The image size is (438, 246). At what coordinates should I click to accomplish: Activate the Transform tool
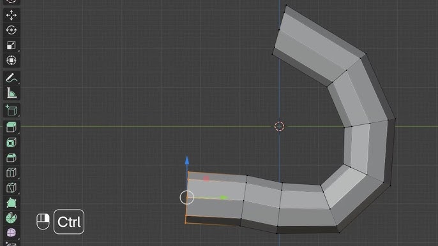(11, 61)
